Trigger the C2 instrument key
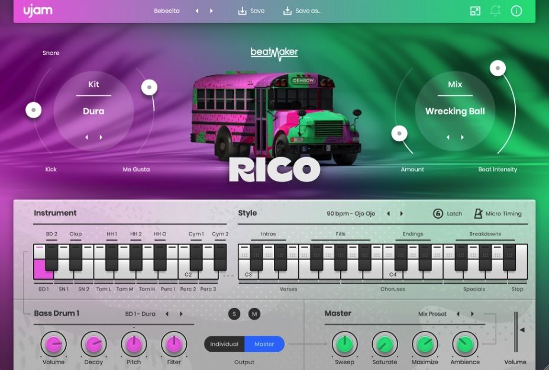This screenshot has height=370, width=549. [x=188, y=274]
